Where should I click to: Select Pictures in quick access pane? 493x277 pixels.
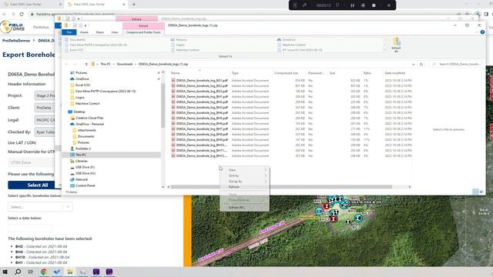81,72
